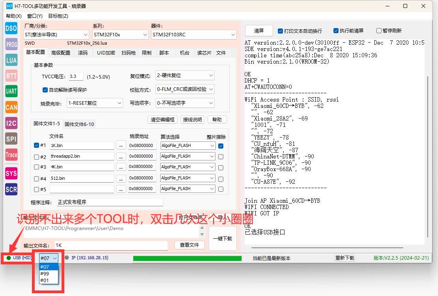Click the green download progress bar
Screen dimensions: 438x296
187,258
